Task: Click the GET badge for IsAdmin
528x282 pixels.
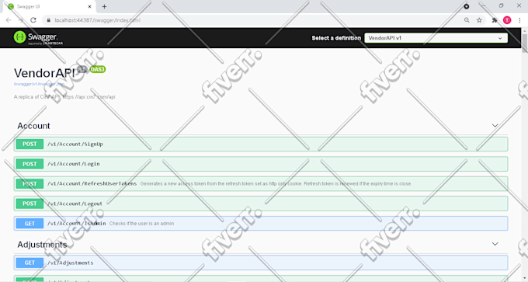Action: coord(30,224)
